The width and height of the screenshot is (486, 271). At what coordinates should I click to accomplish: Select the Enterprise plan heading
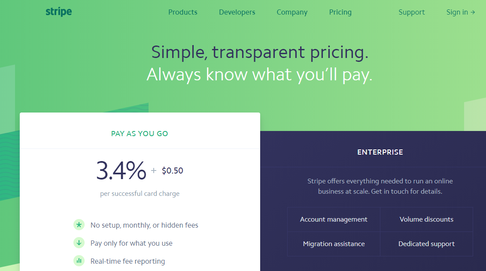(x=380, y=152)
